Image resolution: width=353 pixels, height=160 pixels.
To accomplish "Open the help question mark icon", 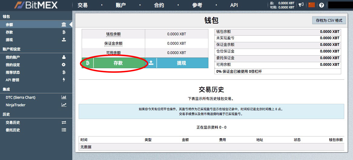I will [x=322, y=5].
